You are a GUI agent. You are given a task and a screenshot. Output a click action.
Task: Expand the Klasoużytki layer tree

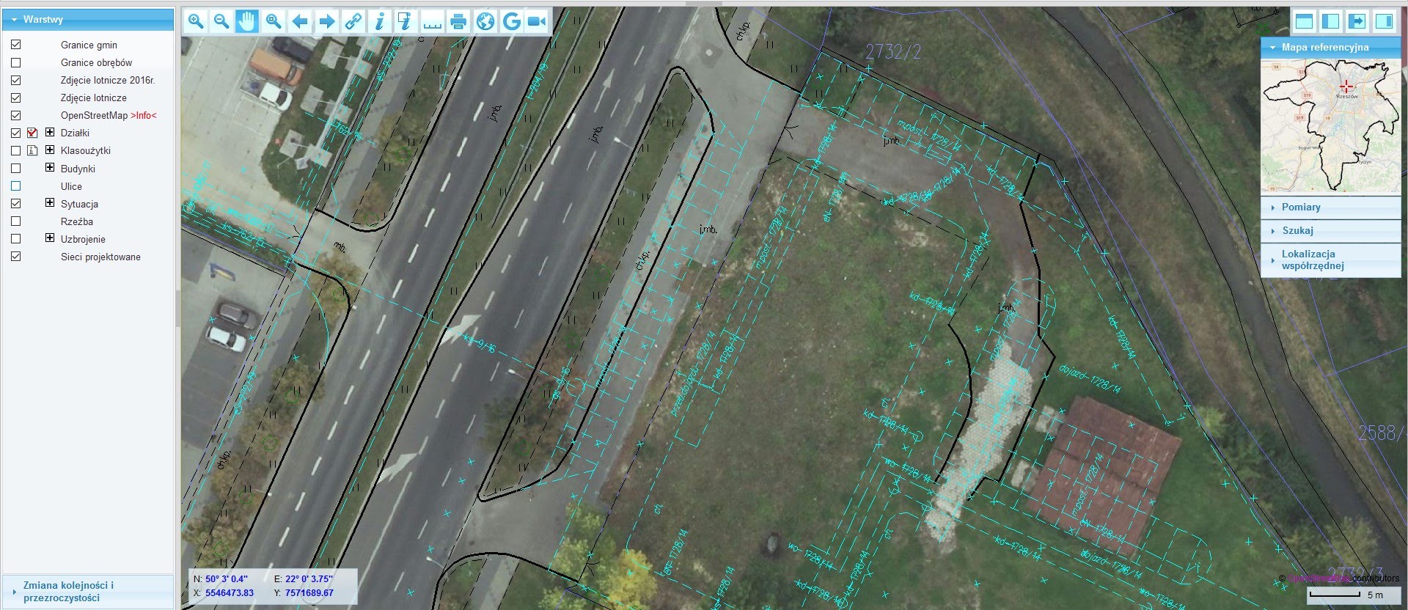(x=50, y=150)
